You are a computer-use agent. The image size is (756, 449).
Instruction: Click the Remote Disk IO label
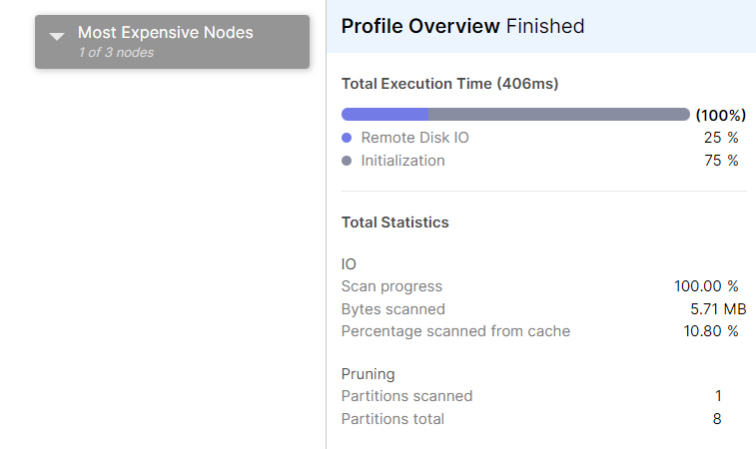(414, 138)
